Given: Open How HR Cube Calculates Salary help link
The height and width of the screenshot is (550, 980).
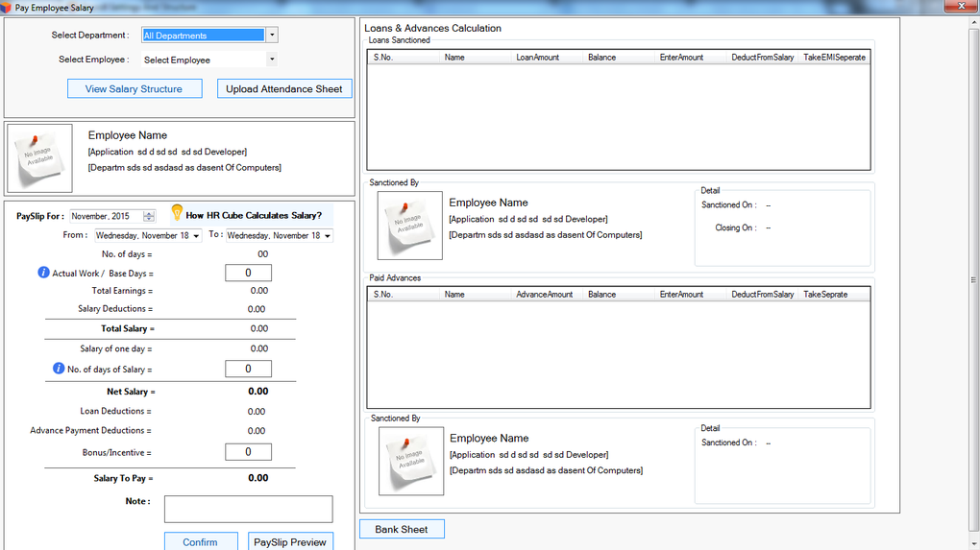Looking at the screenshot, I should point(254,215).
